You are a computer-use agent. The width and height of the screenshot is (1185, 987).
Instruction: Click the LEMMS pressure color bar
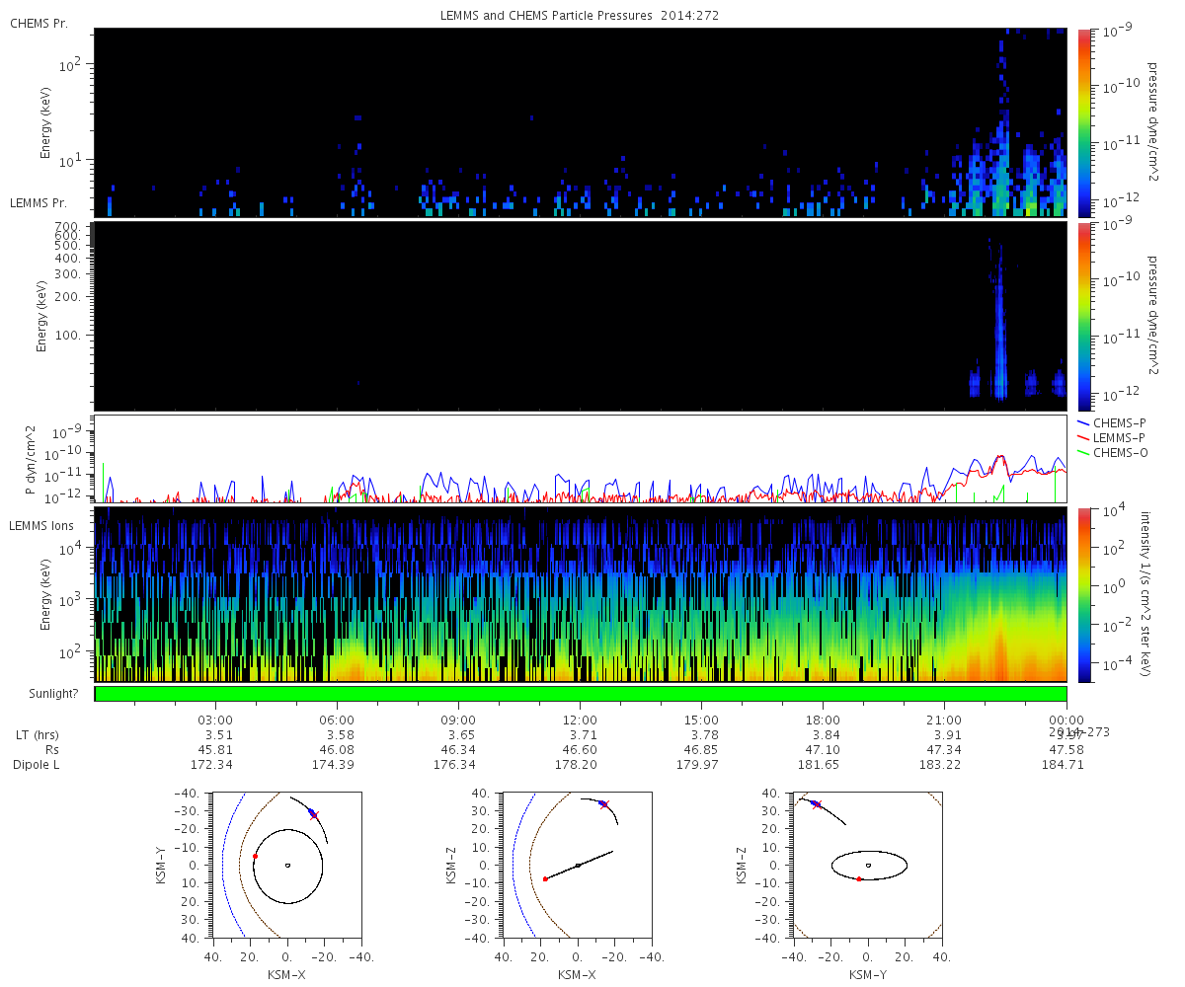[x=1083, y=317]
